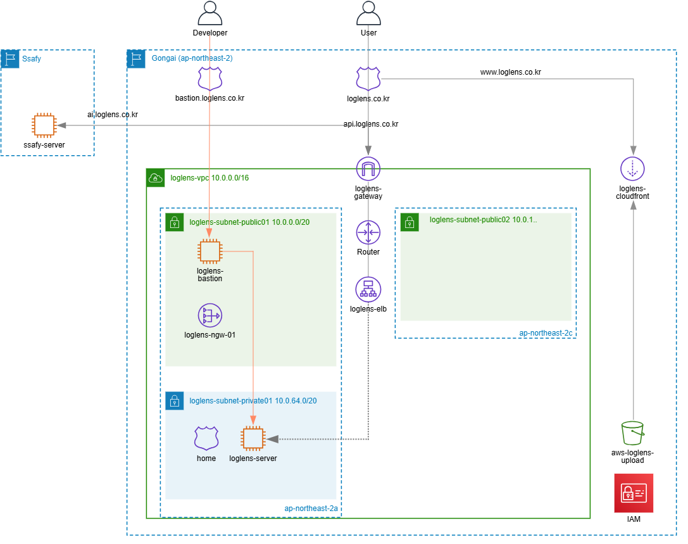Click the loglens-subnet-public02 label
The image size is (688, 544).
coord(483,220)
